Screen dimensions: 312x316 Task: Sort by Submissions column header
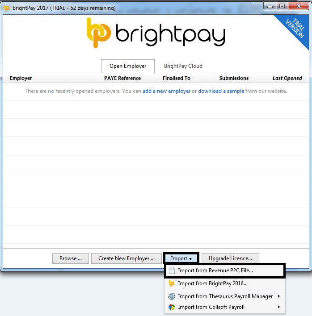point(234,78)
